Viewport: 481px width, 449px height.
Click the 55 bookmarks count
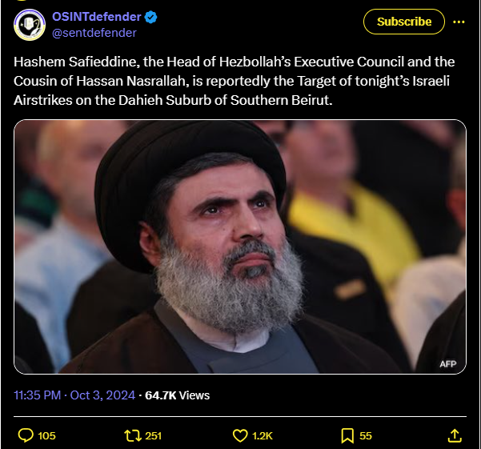pos(366,435)
